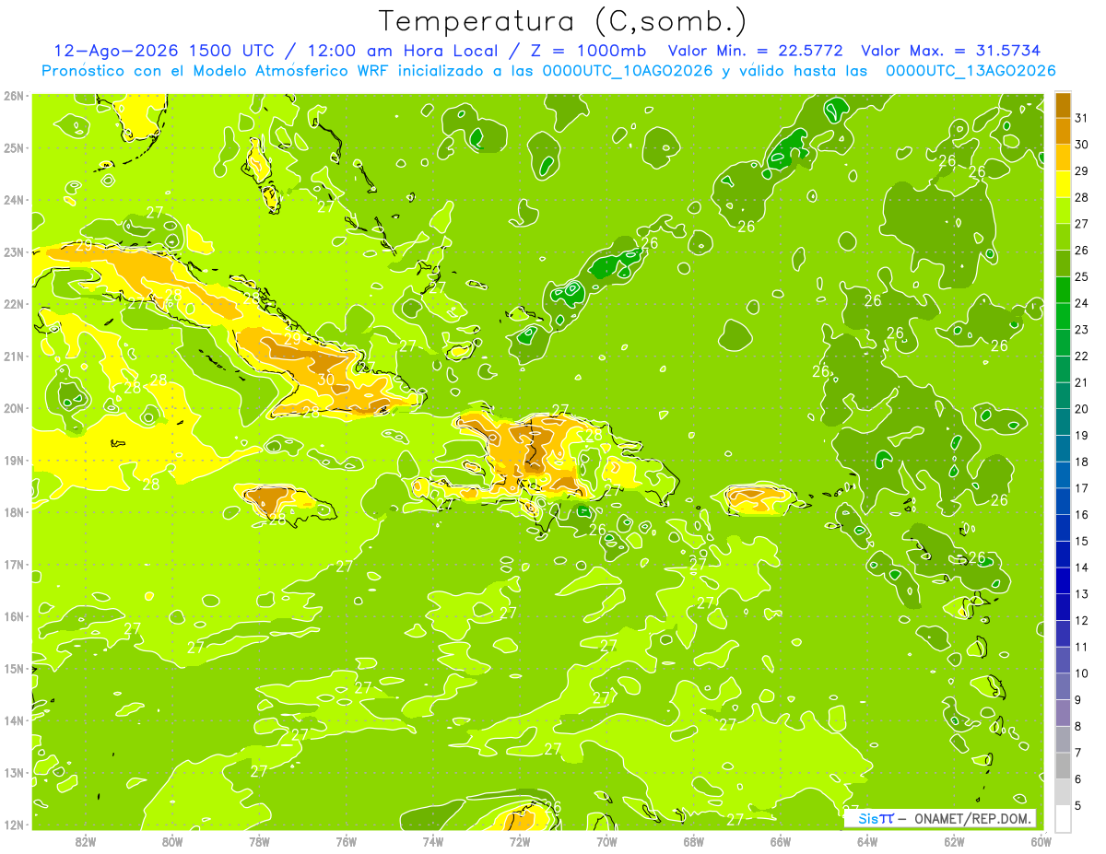The height and width of the screenshot is (854, 1106).
Task: Click the longitude label 82W
Action: tap(85, 841)
